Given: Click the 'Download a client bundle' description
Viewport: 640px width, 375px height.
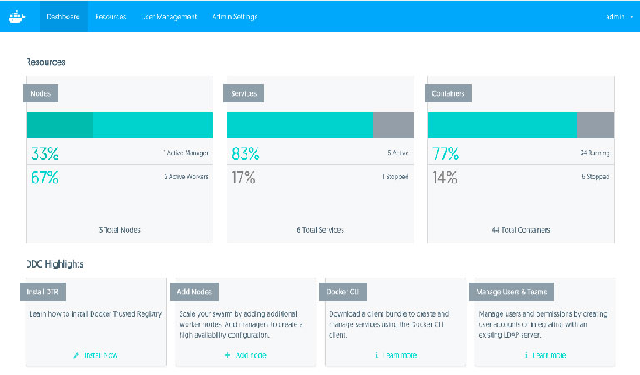Looking at the screenshot, I should pyautogui.click(x=389, y=324).
